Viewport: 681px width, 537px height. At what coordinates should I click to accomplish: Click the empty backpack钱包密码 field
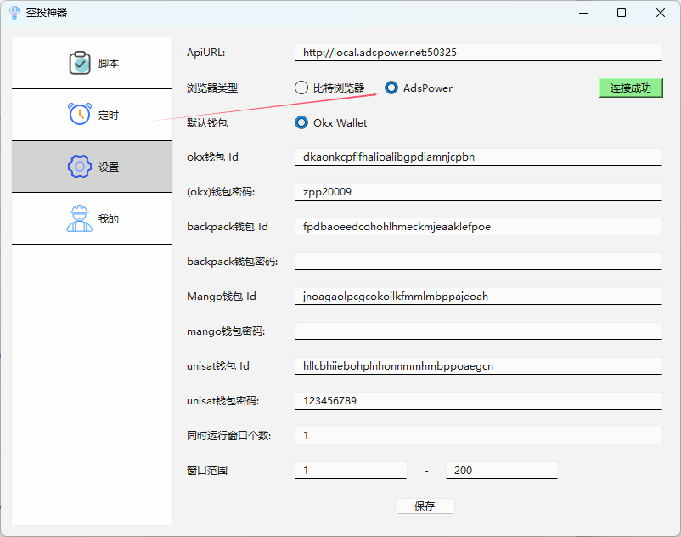pyautogui.click(x=478, y=261)
